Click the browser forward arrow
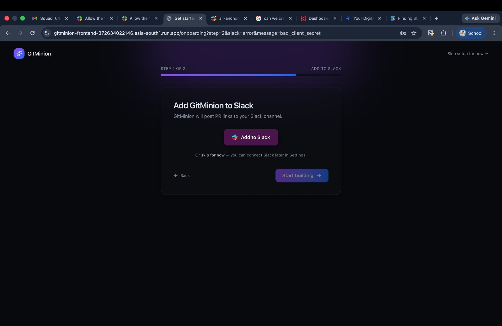Screen dimensions: 502x326 (x=20, y=33)
